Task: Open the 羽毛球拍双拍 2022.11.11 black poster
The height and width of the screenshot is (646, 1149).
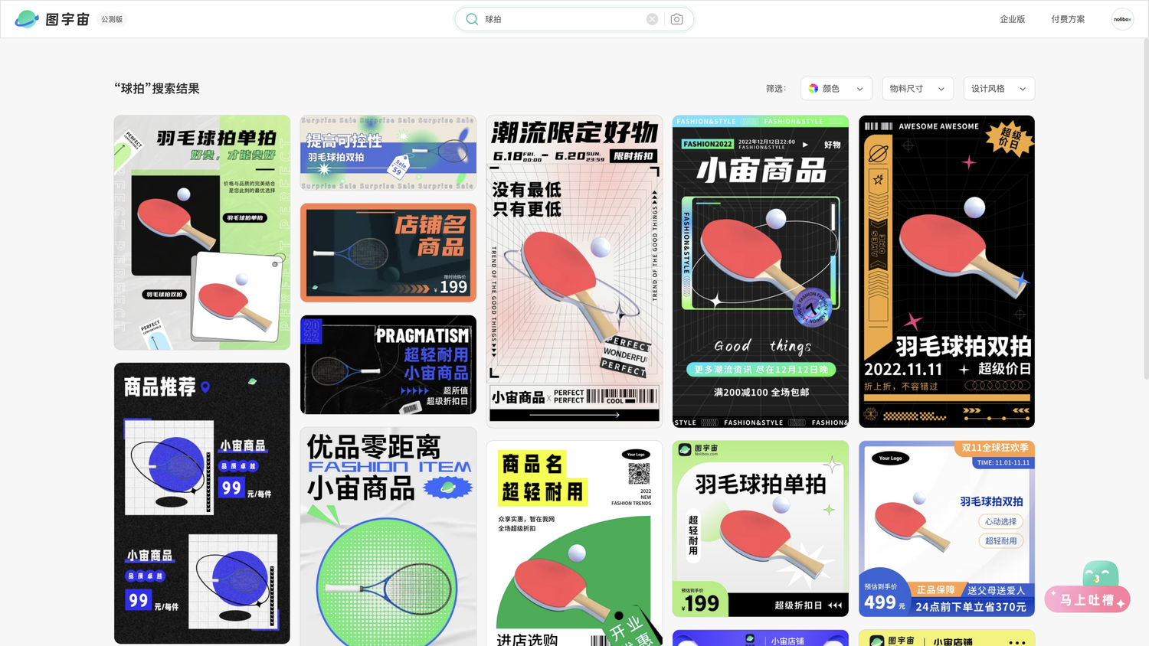Action: [947, 271]
